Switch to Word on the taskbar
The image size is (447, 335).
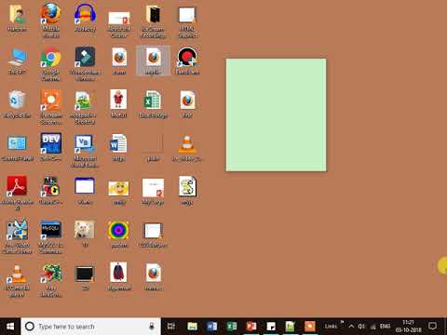(212, 327)
